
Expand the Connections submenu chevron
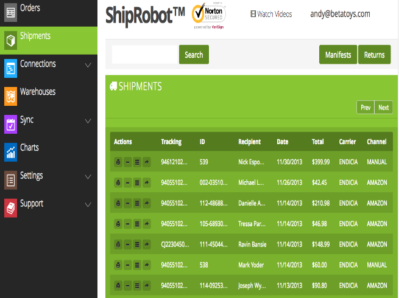(x=88, y=66)
